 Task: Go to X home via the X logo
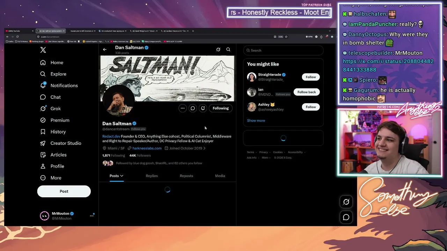pyautogui.click(x=43, y=50)
